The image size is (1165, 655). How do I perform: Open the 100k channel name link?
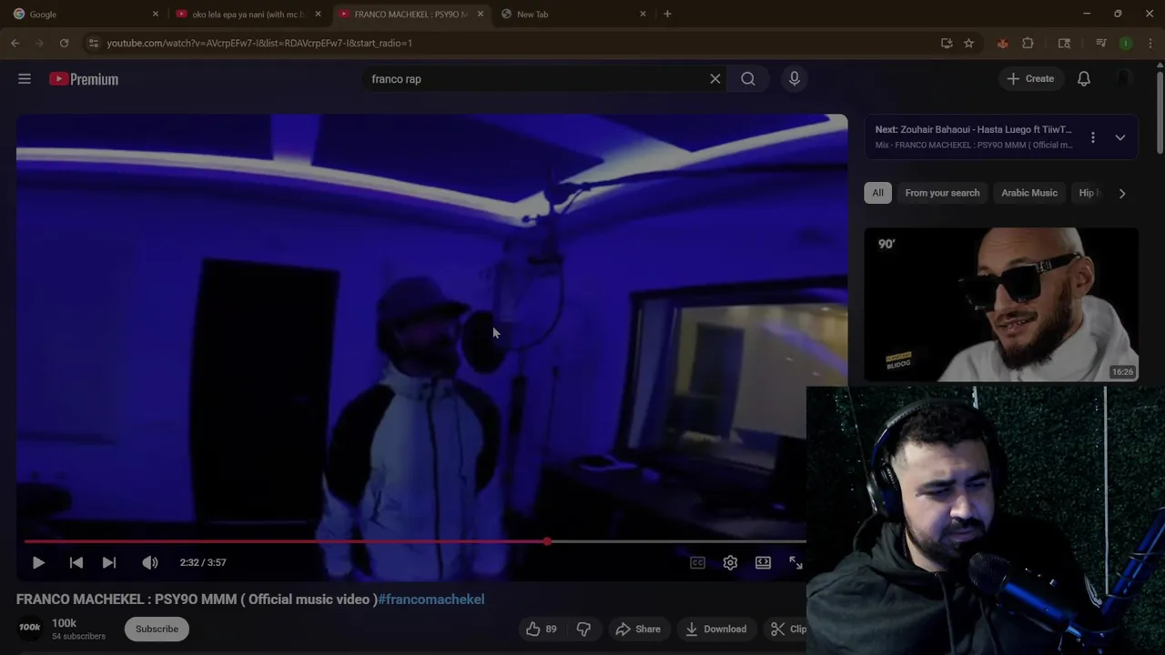(x=64, y=623)
